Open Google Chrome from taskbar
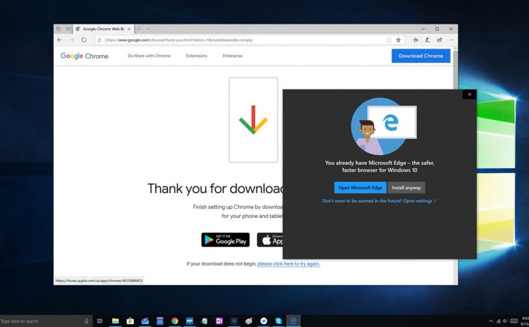This screenshot has height=327, width=529. click(175, 321)
